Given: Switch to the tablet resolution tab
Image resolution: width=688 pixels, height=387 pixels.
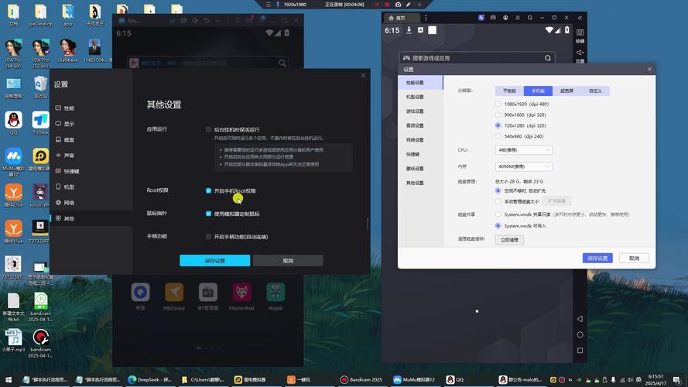Looking at the screenshot, I should click(509, 91).
